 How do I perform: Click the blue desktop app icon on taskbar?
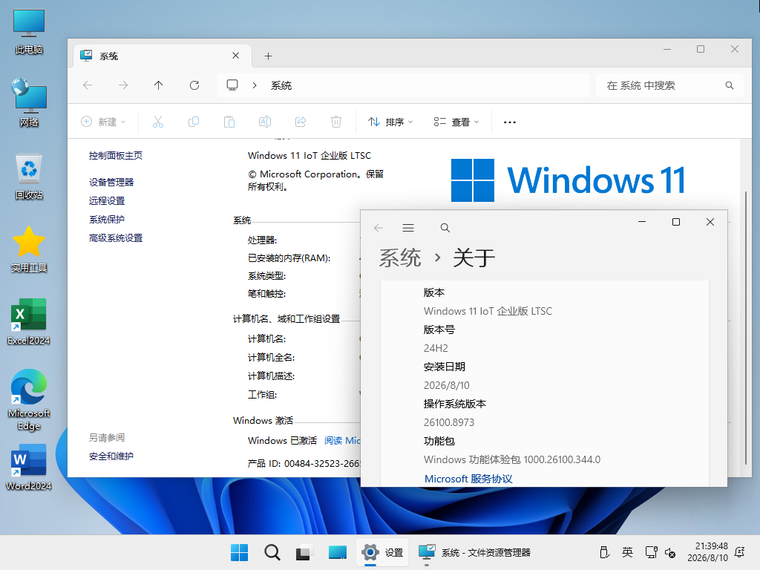tap(338, 552)
